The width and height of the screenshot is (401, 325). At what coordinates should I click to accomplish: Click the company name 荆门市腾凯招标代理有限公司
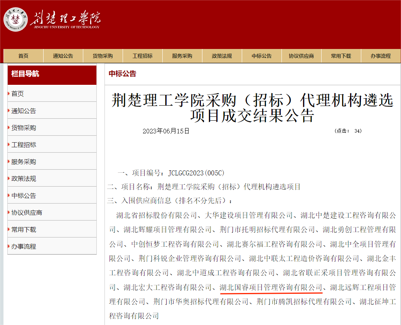(304, 302)
